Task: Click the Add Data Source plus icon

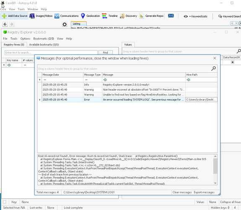Action: [4, 16]
